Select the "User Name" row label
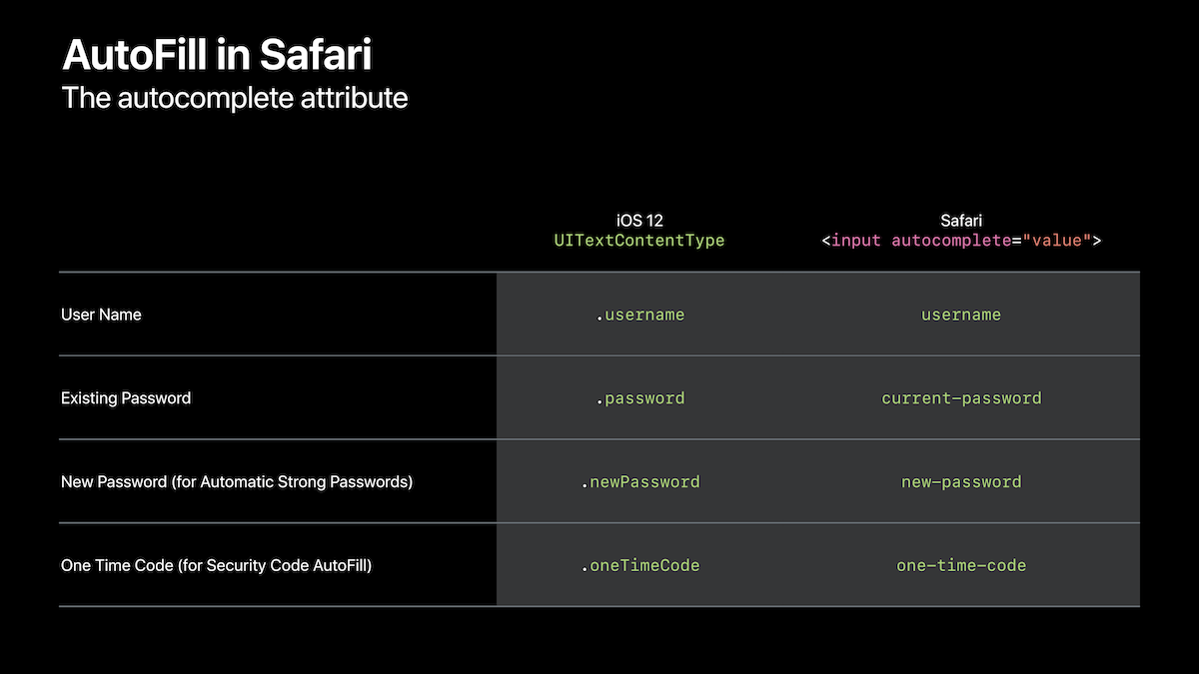The width and height of the screenshot is (1199, 674). [x=101, y=315]
